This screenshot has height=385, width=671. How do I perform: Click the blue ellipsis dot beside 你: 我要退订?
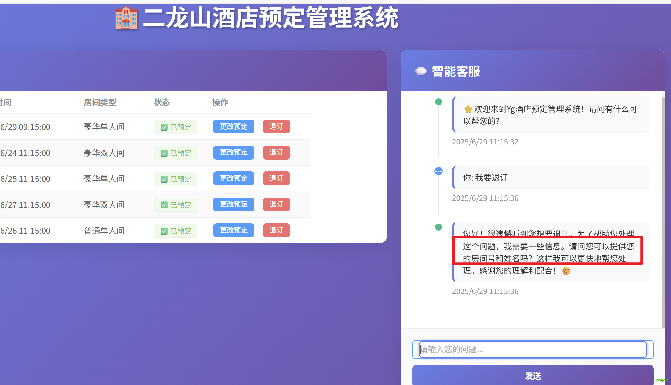tap(438, 171)
